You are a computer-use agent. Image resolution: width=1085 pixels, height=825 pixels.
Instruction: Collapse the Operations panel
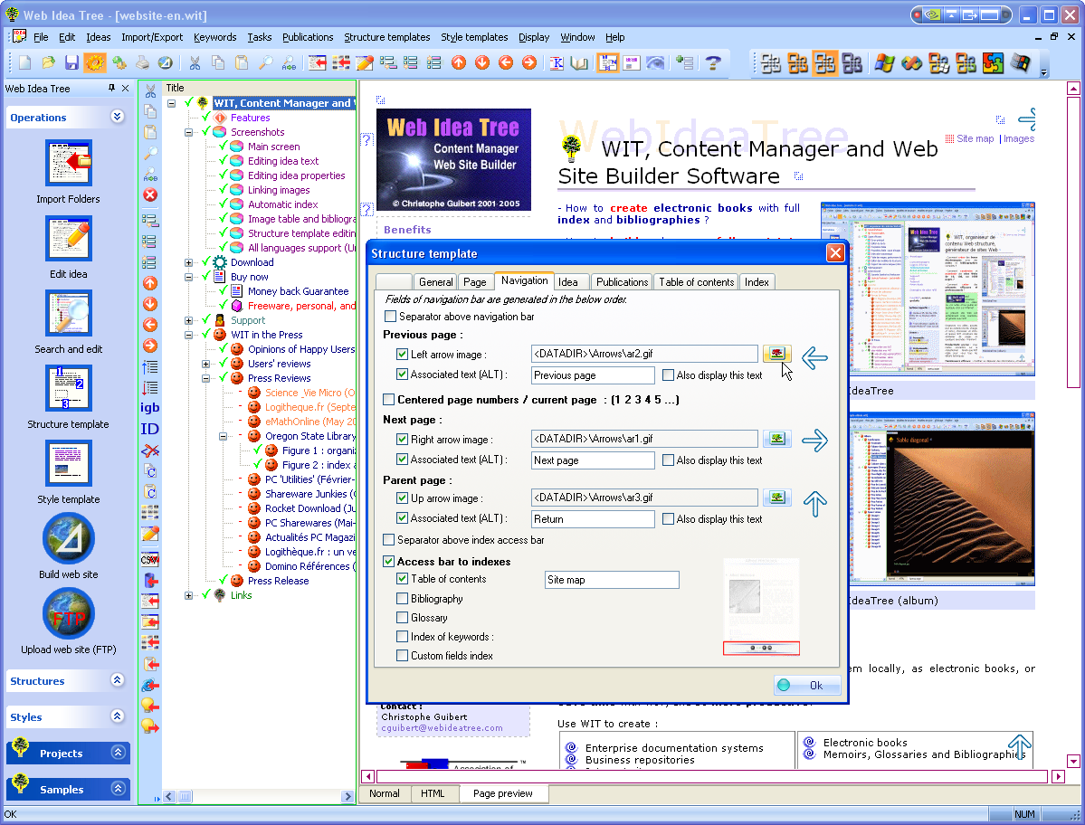click(116, 116)
